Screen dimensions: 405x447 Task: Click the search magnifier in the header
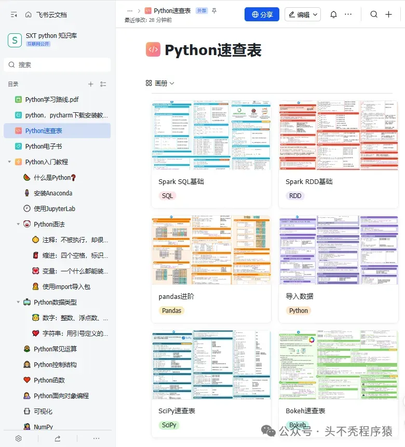374,14
